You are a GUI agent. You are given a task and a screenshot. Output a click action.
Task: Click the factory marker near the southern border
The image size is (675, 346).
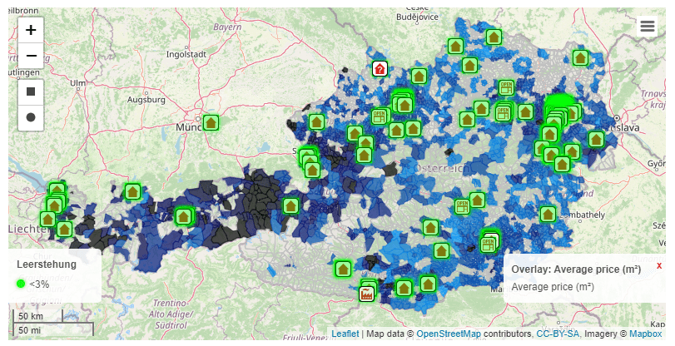click(x=365, y=294)
